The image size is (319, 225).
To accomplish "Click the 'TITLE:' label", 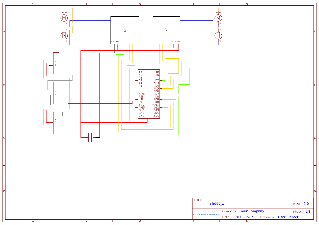I will [198, 200].
